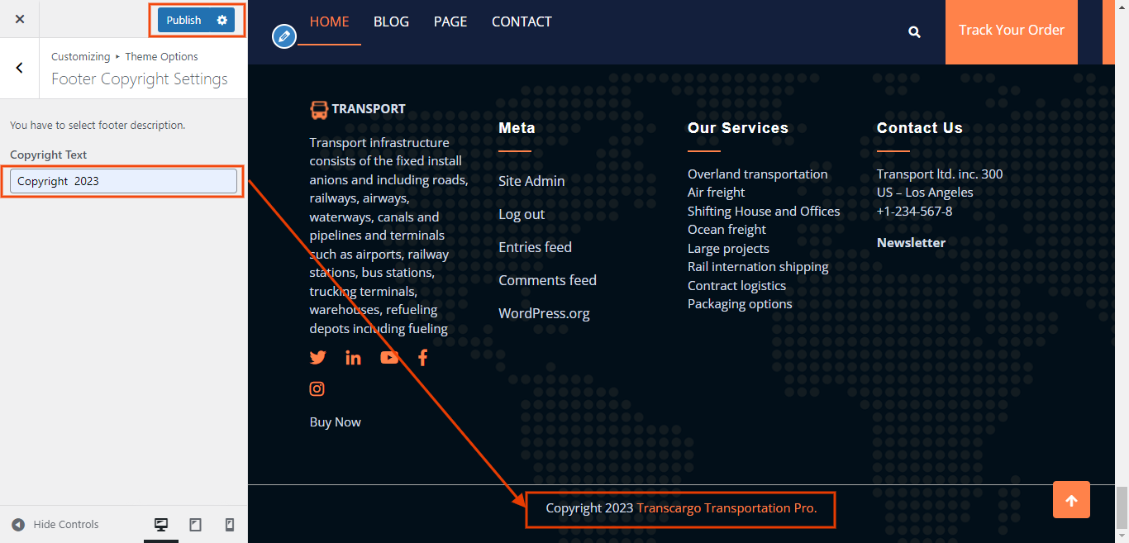Open the Facebook social icon

[x=422, y=358]
